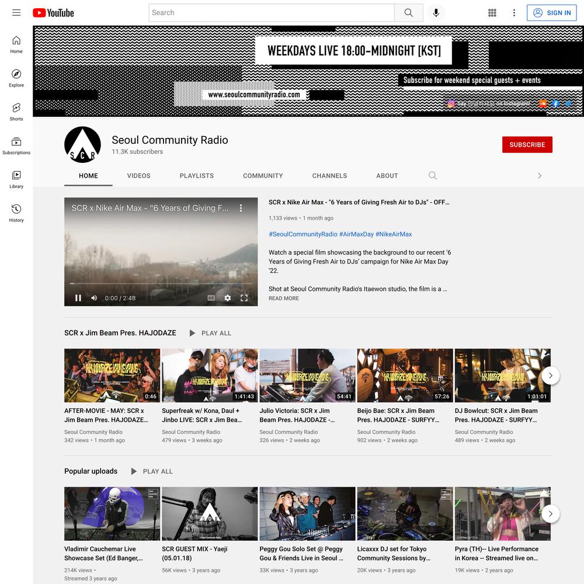
Task: Open the hamburger guide menu
Action: 16,13
